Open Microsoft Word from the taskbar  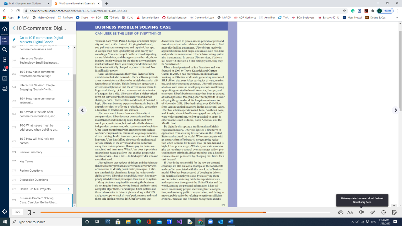(231, 222)
